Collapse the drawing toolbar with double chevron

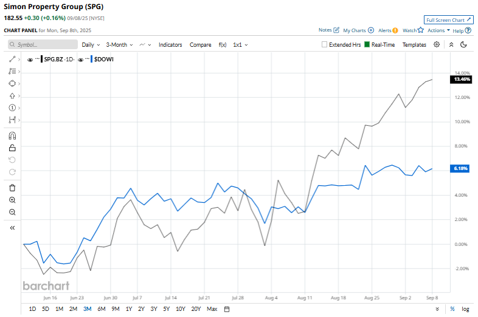(x=12, y=228)
